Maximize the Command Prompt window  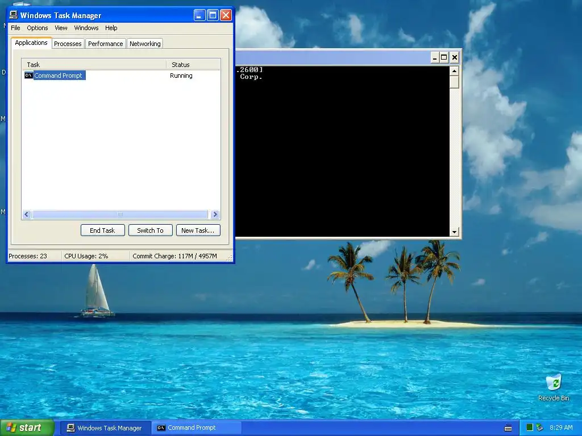click(444, 57)
